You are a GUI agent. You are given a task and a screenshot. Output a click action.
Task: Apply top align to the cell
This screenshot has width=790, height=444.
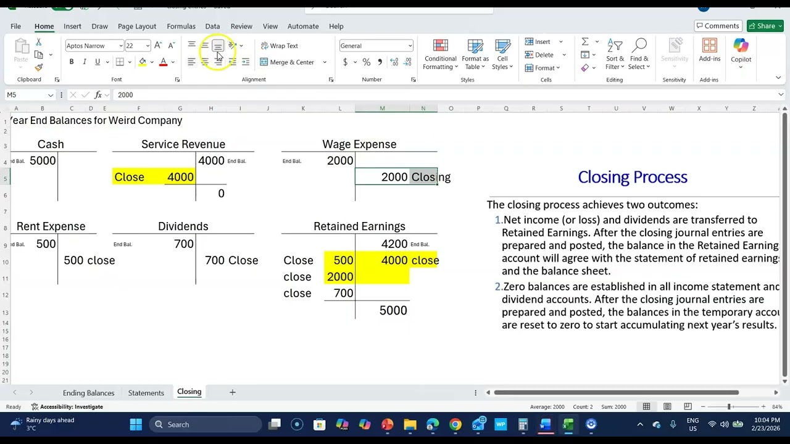[191, 45]
